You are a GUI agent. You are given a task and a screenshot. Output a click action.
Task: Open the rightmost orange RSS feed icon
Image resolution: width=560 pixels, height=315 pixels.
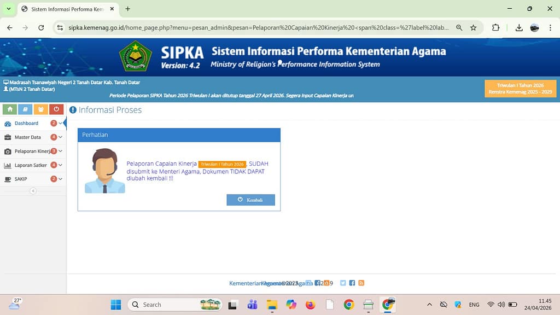361,283
